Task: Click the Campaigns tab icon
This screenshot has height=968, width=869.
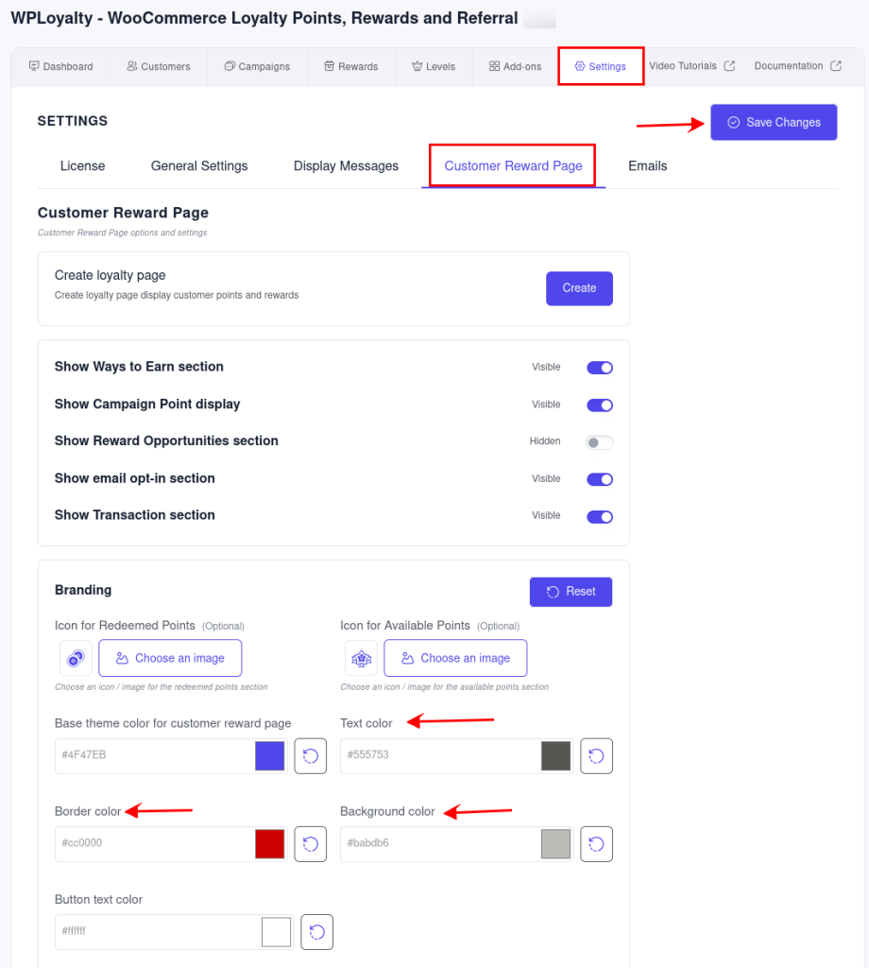Action: tap(230, 66)
